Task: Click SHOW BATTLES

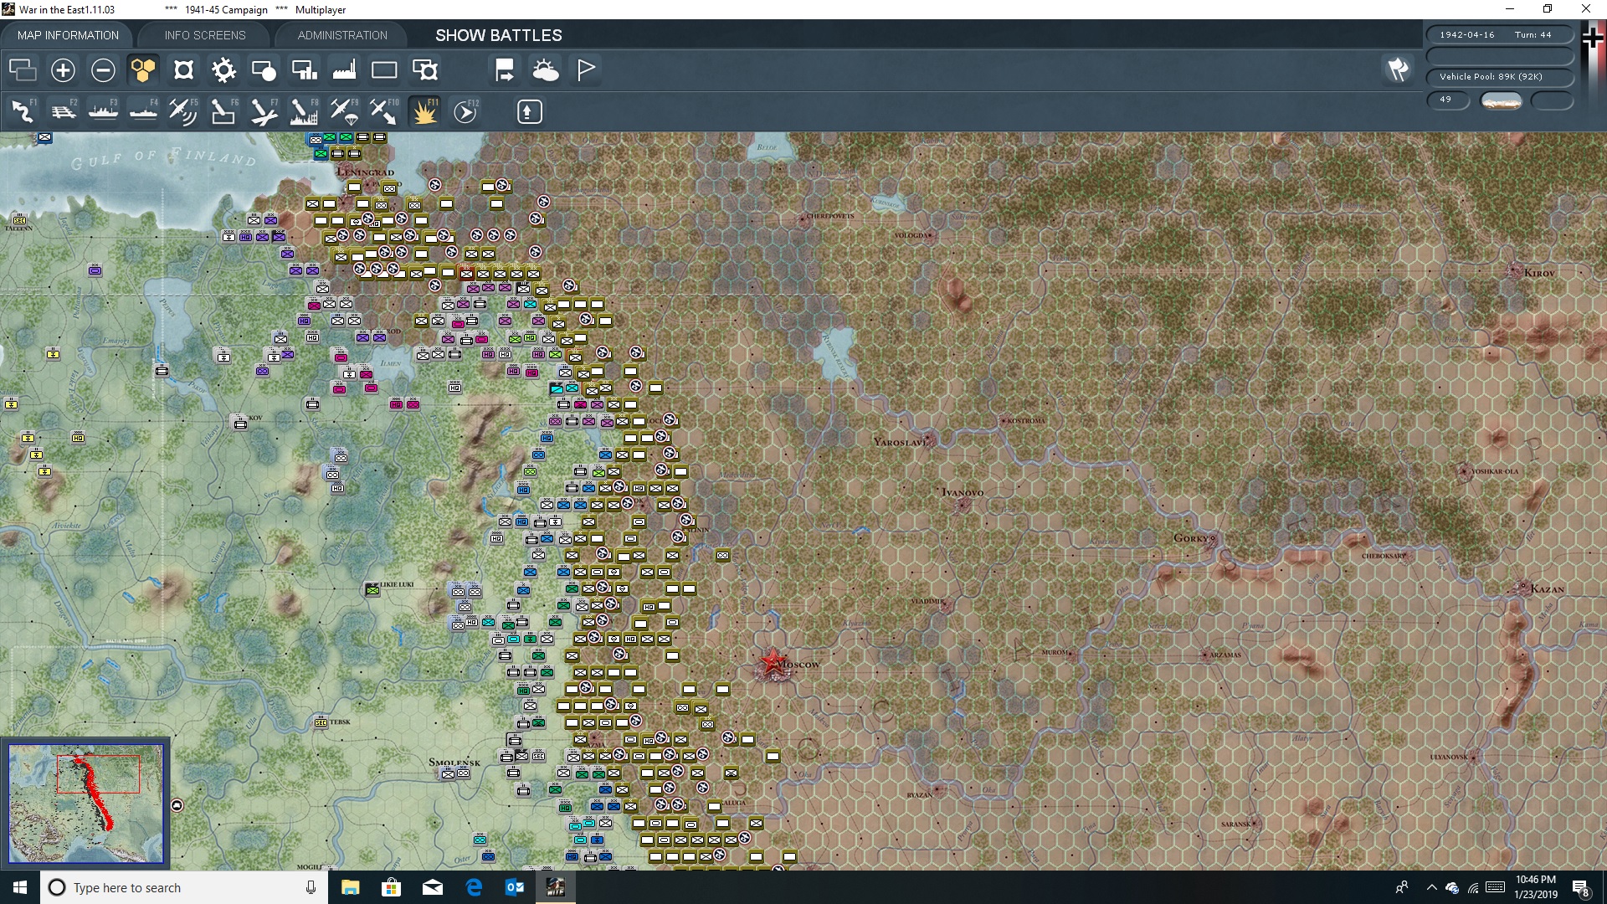Action: coord(497,35)
